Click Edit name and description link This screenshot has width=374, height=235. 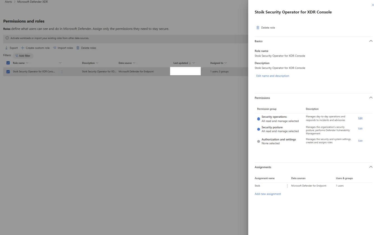click(x=272, y=76)
